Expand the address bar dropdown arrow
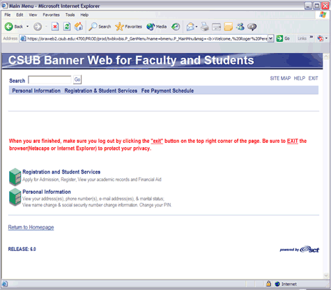The height and width of the screenshot is (290, 331). [x=270, y=38]
